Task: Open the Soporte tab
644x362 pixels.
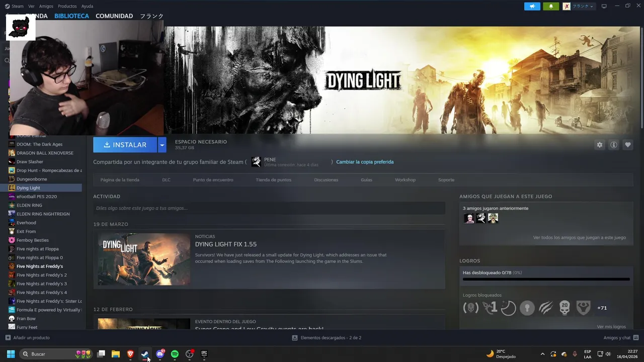Action: click(x=446, y=180)
